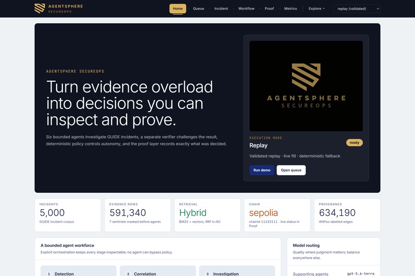Click 'A bounded agent workforce' heading
415x276 pixels.
point(67,245)
